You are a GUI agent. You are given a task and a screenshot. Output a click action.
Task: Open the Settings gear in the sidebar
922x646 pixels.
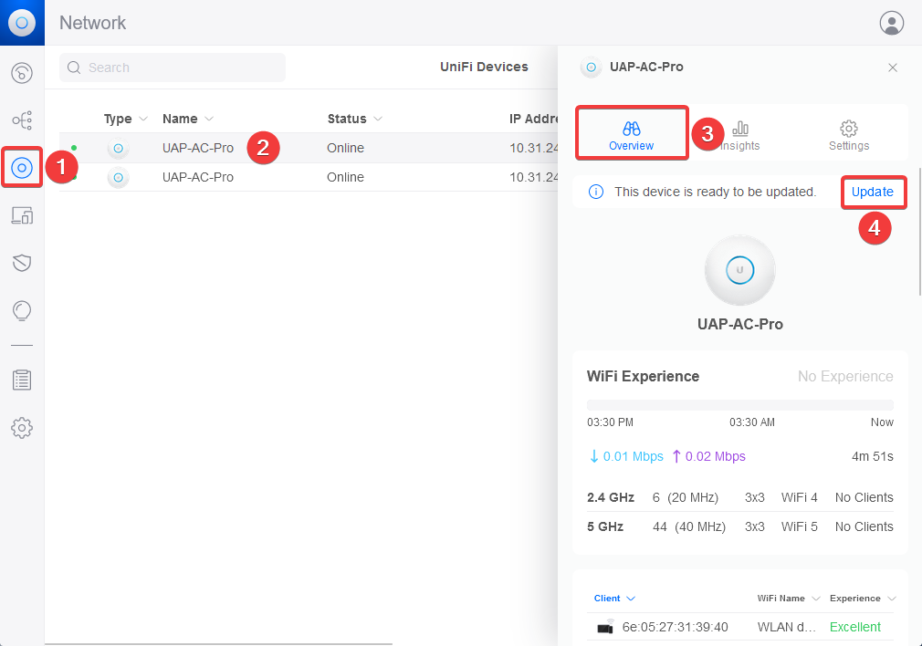22,428
